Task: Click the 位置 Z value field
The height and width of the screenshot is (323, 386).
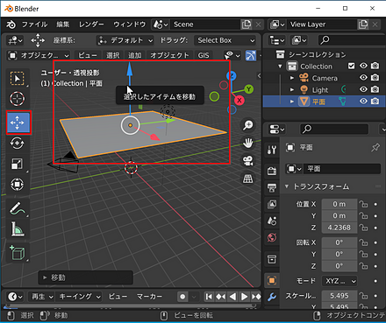Action: (x=340, y=228)
